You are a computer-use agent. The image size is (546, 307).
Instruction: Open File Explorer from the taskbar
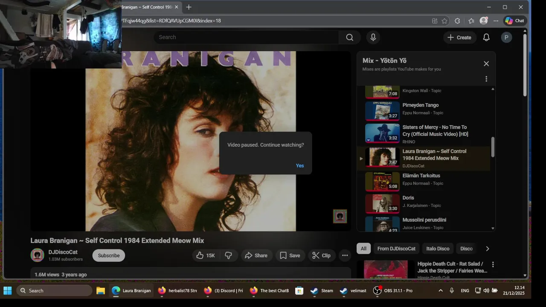click(101, 291)
